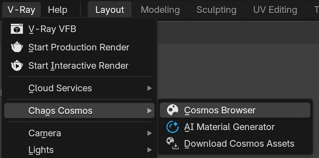Open the Lights menu item
The image size is (319, 158).
pyautogui.click(x=80, y=150)
